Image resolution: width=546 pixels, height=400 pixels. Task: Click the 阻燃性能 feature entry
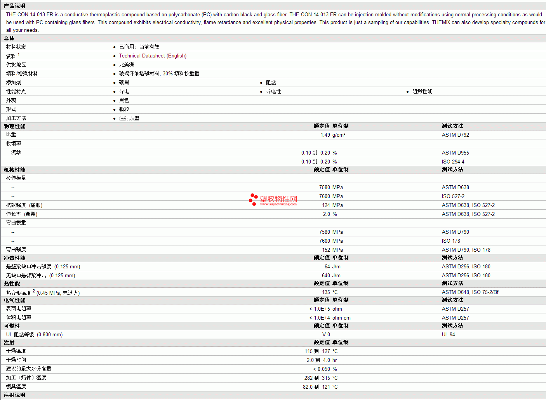click(422, 91)
